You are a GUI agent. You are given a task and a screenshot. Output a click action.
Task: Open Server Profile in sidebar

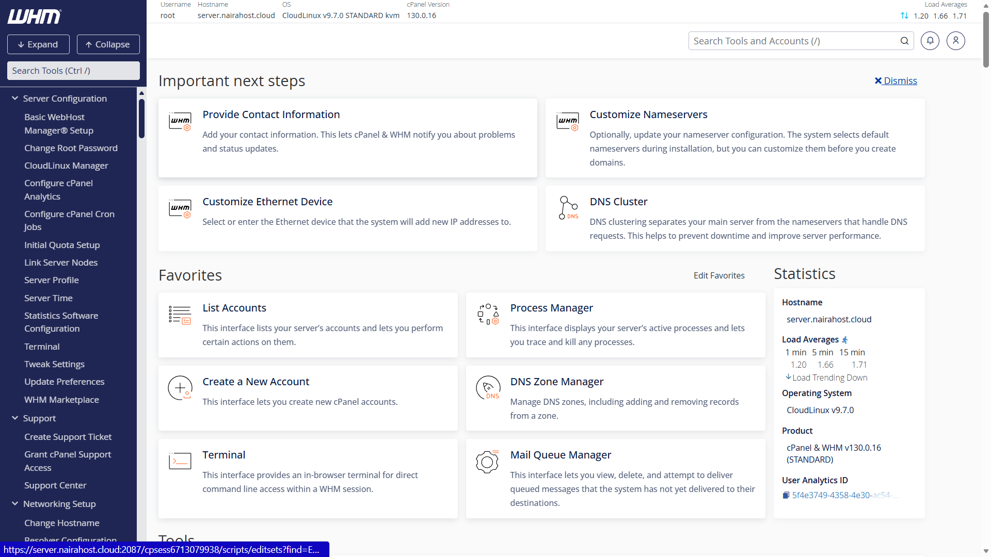click(x=52, y=280)
